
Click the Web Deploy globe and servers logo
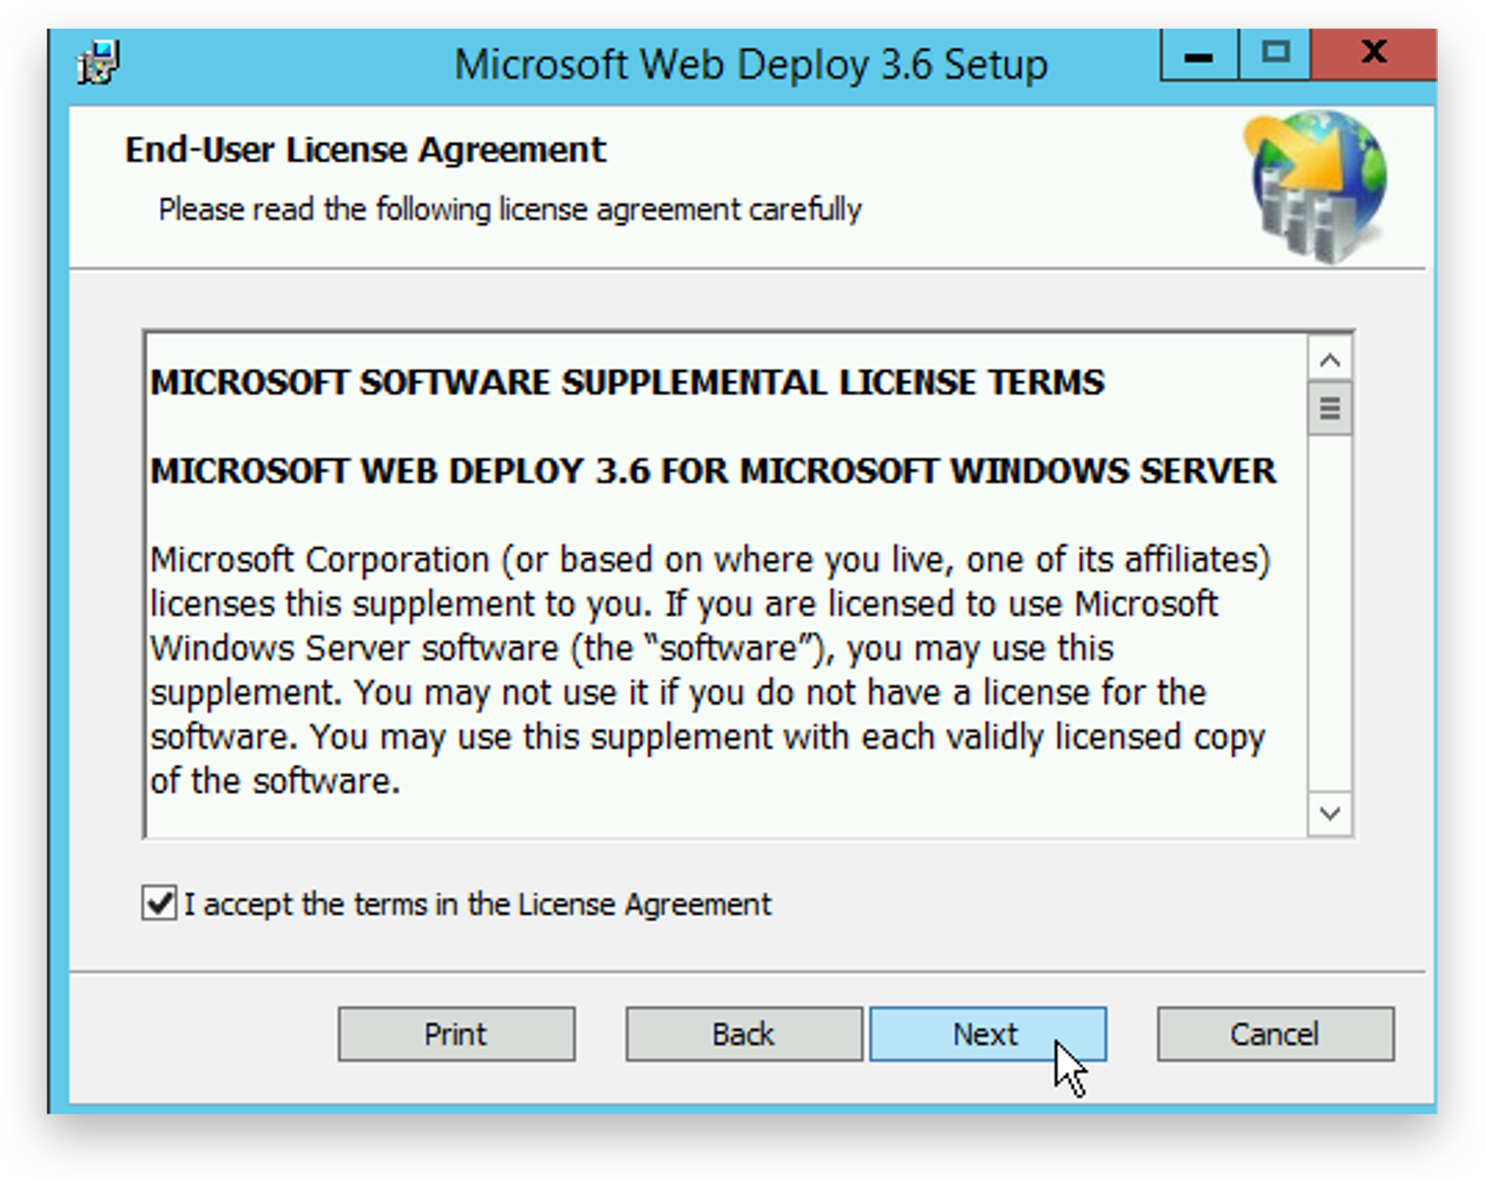[x=1317, y=187]
